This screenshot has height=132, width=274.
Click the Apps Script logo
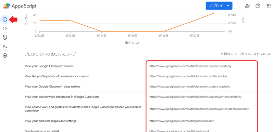click(7, 6)
